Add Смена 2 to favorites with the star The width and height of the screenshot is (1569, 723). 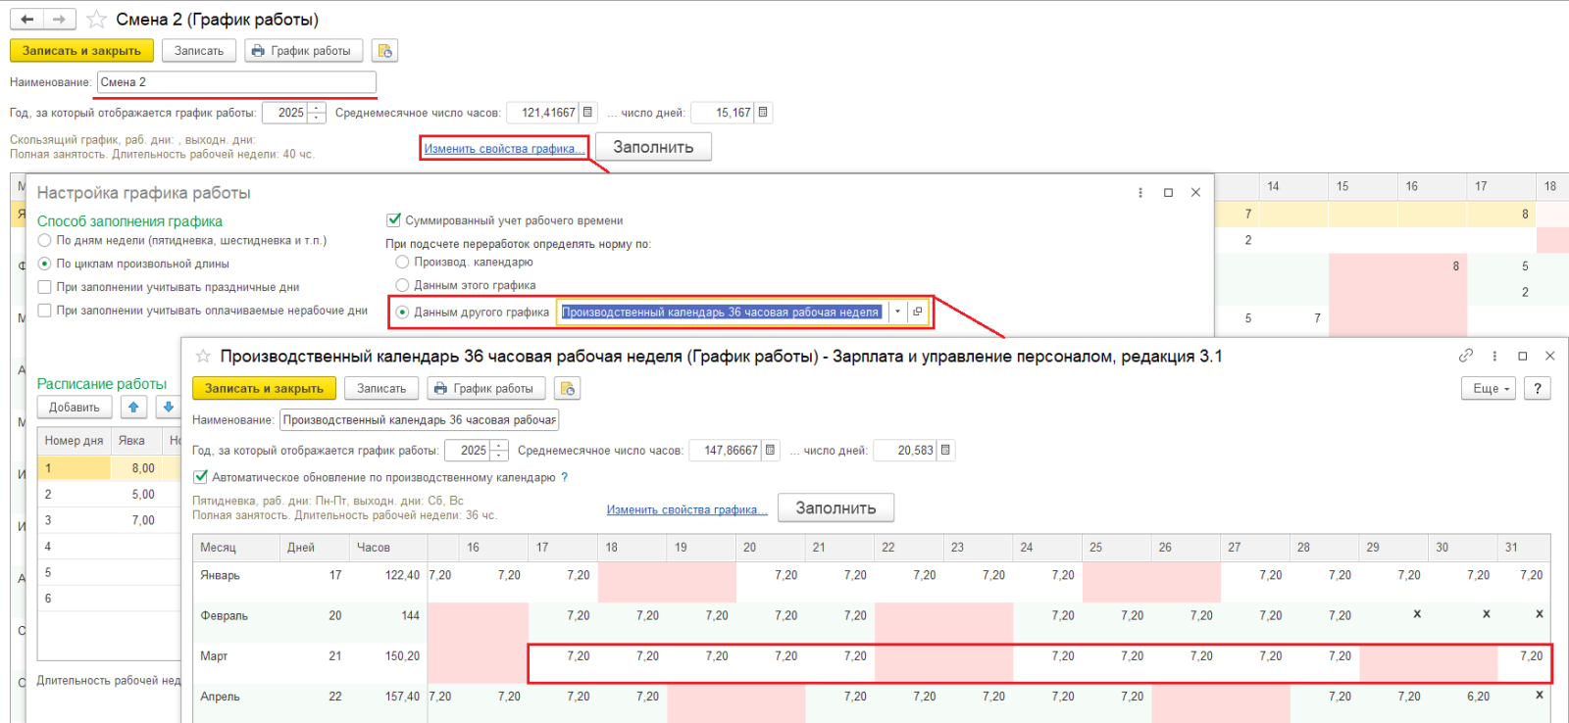96,20
